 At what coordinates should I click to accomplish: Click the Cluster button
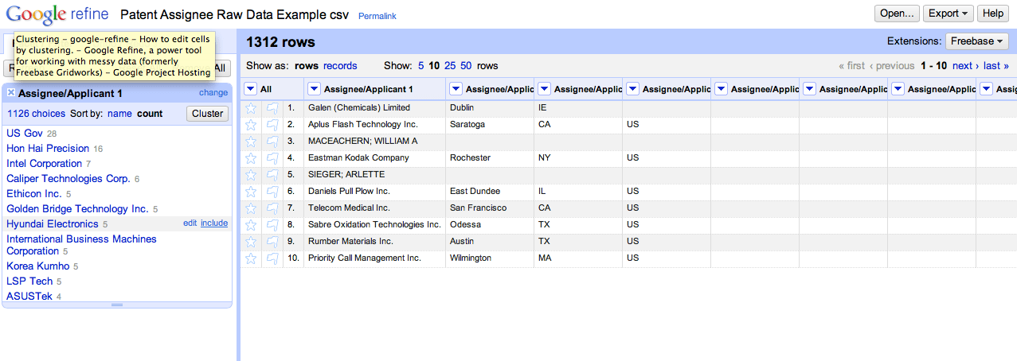pyautogui.click(x=208, y=114)
